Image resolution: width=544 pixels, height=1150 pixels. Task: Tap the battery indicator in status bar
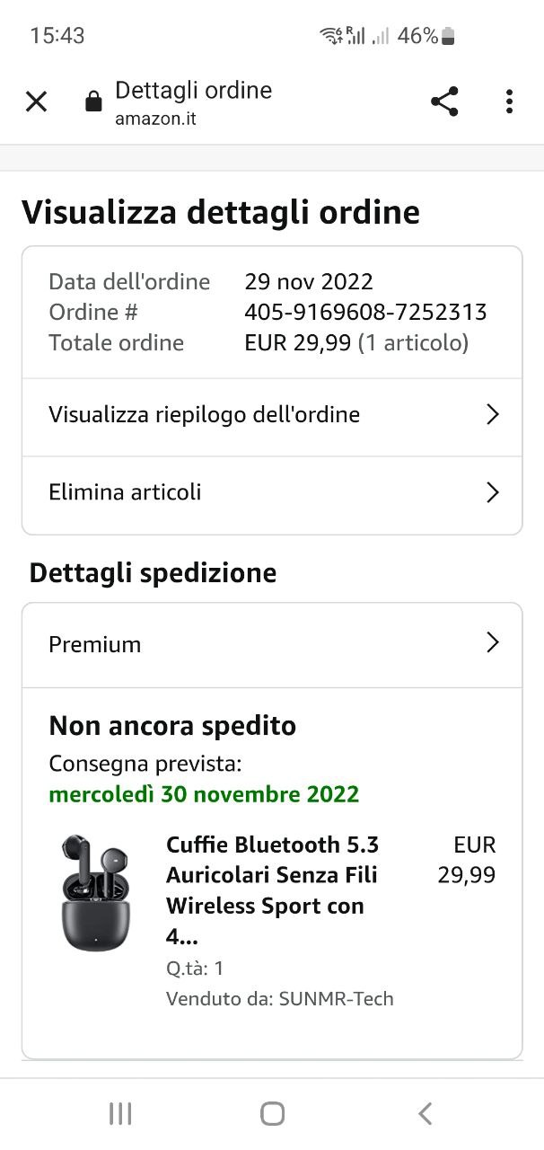point(449,36)
